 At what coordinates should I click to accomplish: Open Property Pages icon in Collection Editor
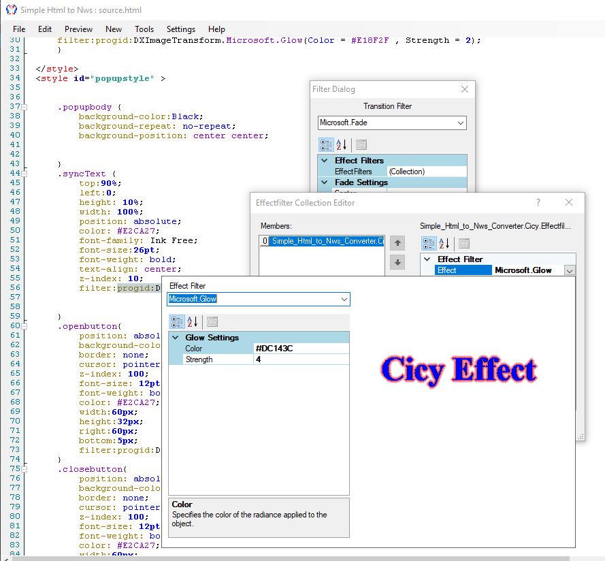[463, 244]
